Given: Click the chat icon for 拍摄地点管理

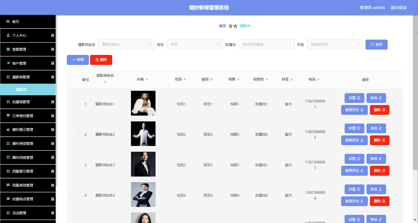Looking at the screenshot, I should coord(8,199).
